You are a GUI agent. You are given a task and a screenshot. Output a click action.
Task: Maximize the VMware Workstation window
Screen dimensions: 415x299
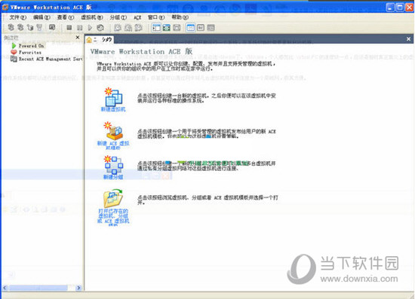click(400, 7)
